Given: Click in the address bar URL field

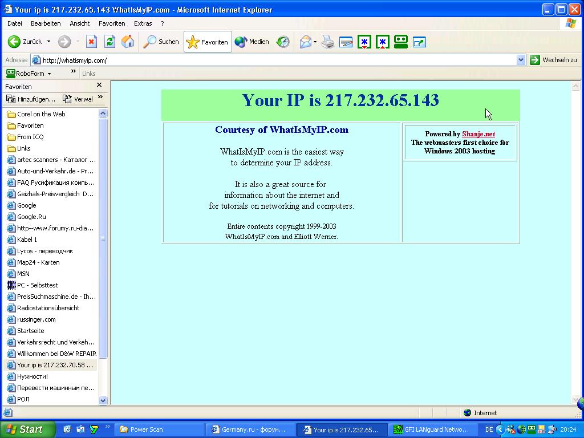Looking at the screenshot, I should coord(274,60).
